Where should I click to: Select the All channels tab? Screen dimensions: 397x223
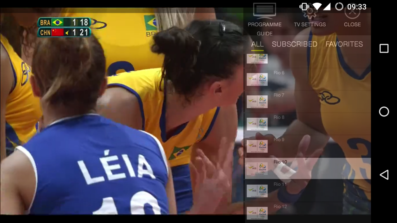257,44
